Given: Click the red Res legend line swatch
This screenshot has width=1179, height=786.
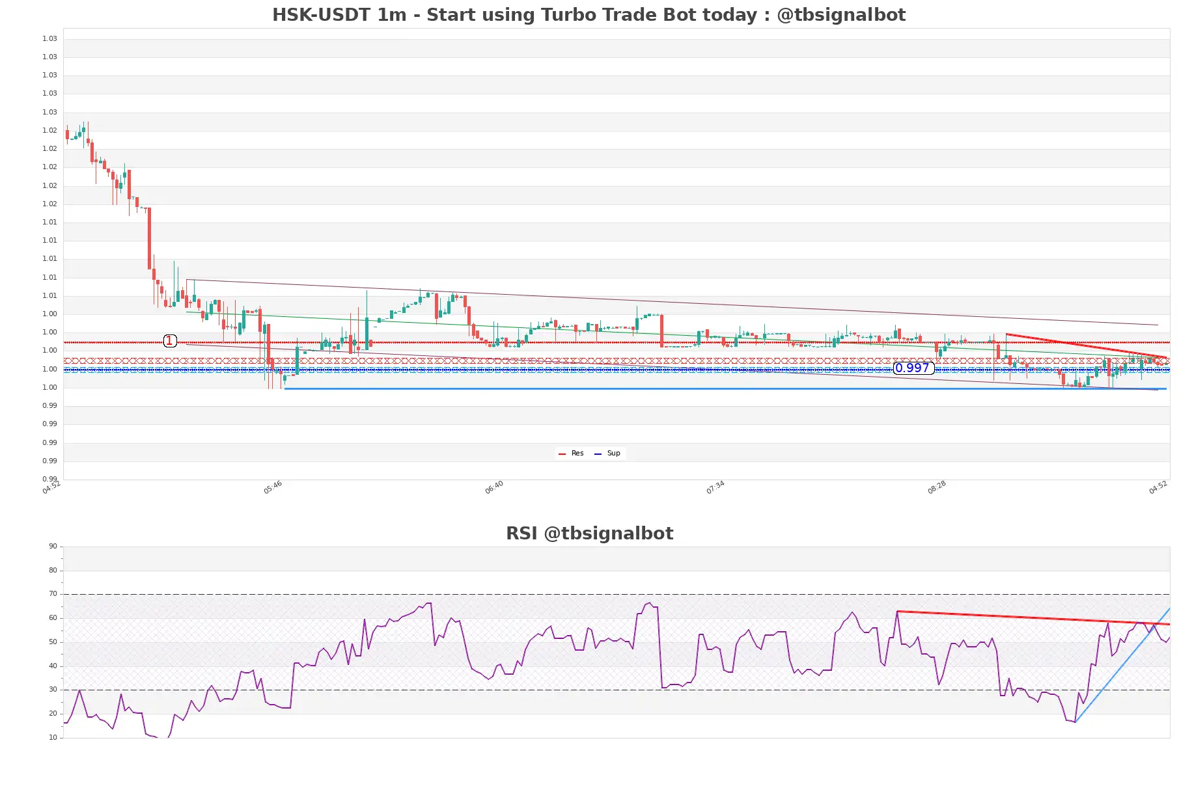Looking at the screenshot, I should pyautogui.click(x=562, y=454).
